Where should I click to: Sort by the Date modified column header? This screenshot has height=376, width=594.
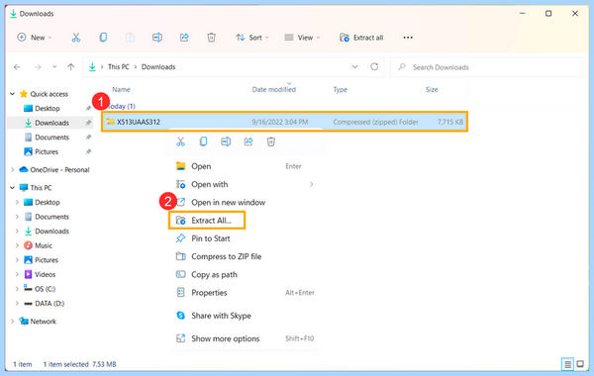274,89
